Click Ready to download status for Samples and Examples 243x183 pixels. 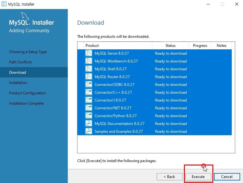click(x=171, y=131)
